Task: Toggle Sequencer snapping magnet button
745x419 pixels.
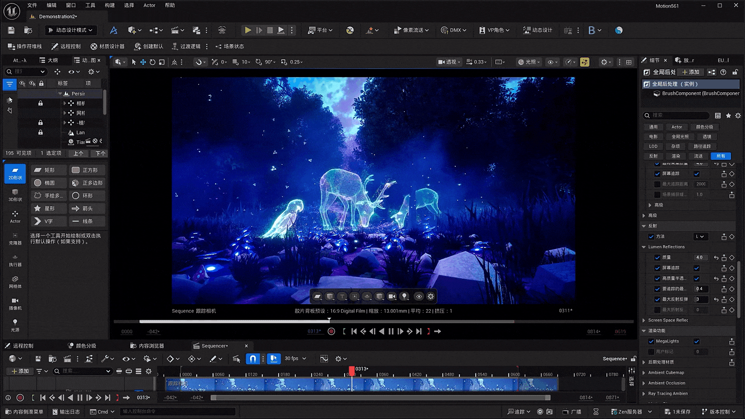Action: (x=253, y=358)
